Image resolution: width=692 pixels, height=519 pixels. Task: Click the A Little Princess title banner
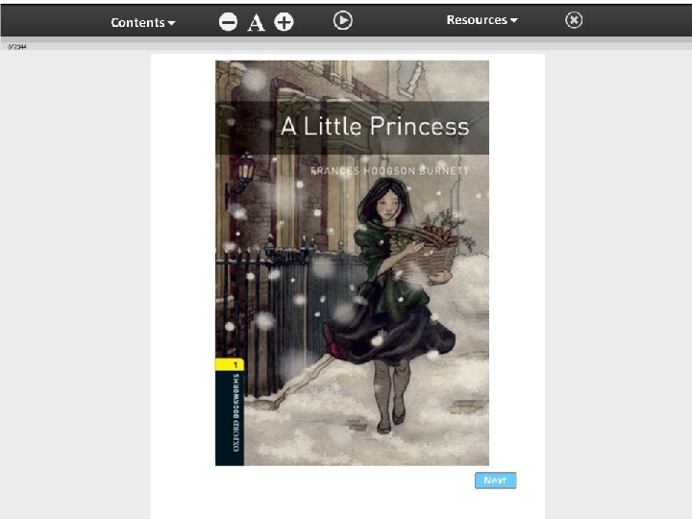pyautogui.click(x=352, y=128)
